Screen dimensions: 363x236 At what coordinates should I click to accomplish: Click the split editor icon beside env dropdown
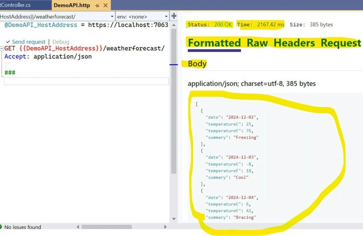(174, 16)
